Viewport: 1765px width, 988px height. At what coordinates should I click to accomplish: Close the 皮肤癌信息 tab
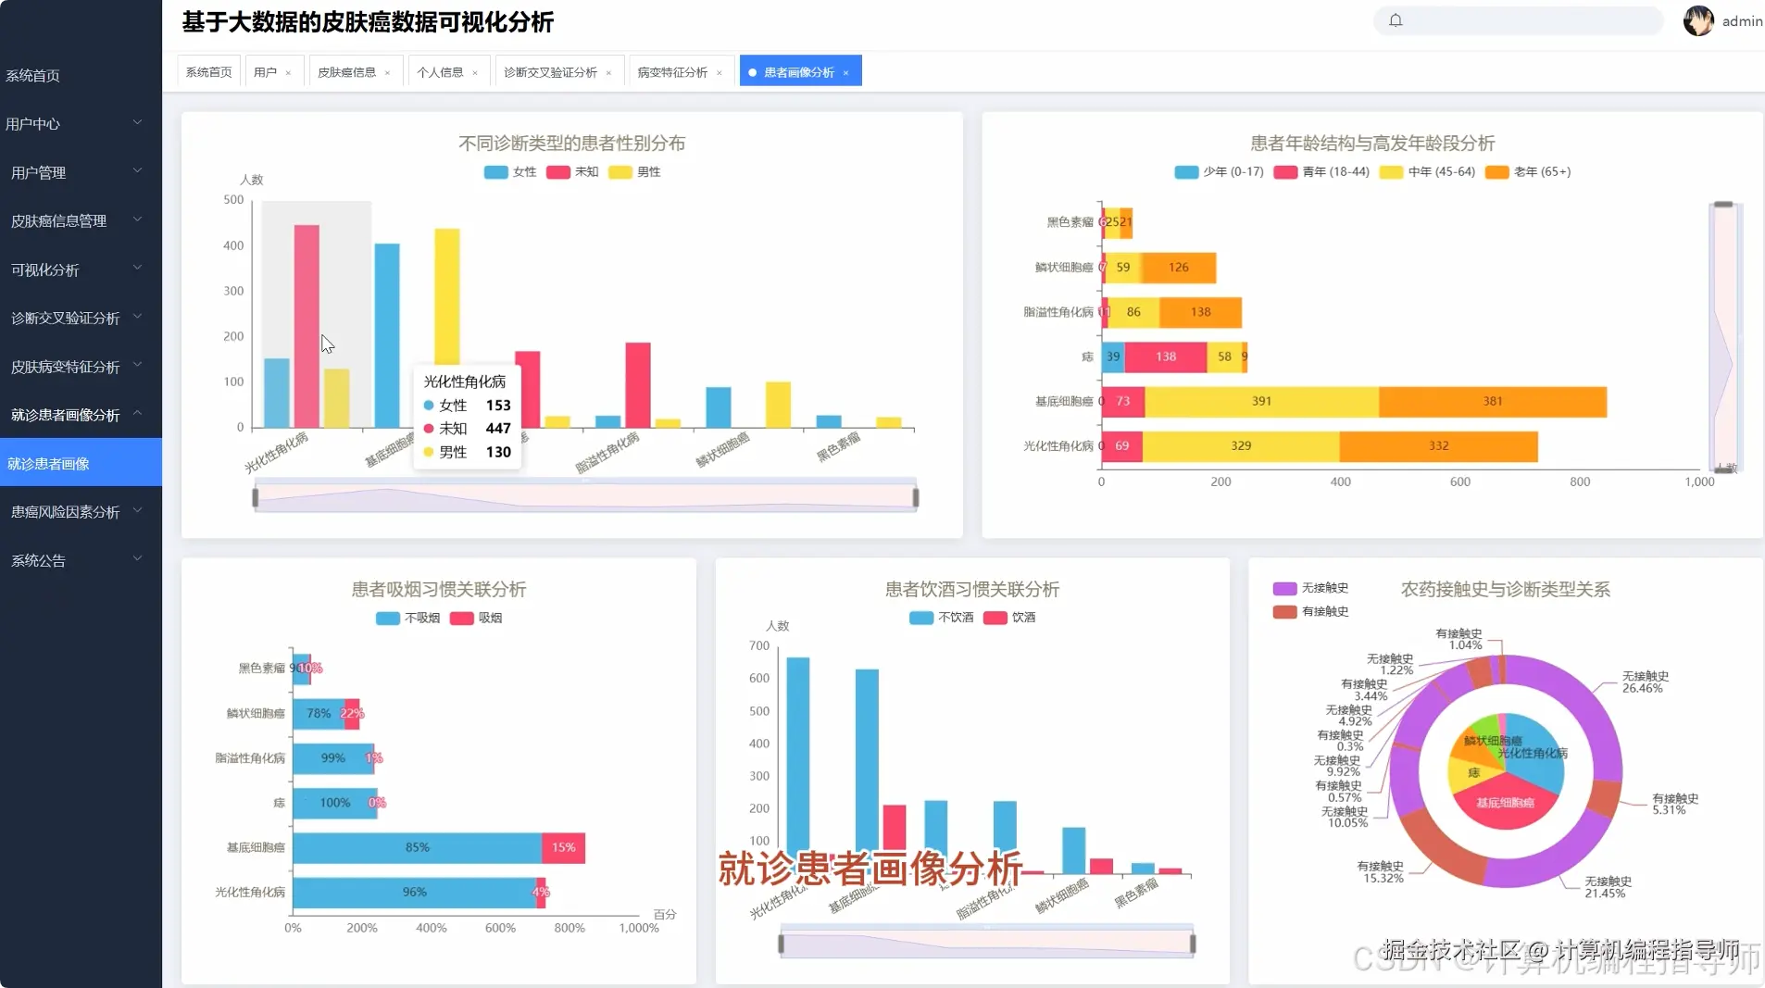pyautogui.click(x=387, y=72)
